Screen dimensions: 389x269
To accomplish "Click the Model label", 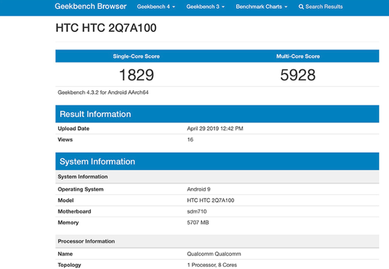I will click(x=66, y=200).
